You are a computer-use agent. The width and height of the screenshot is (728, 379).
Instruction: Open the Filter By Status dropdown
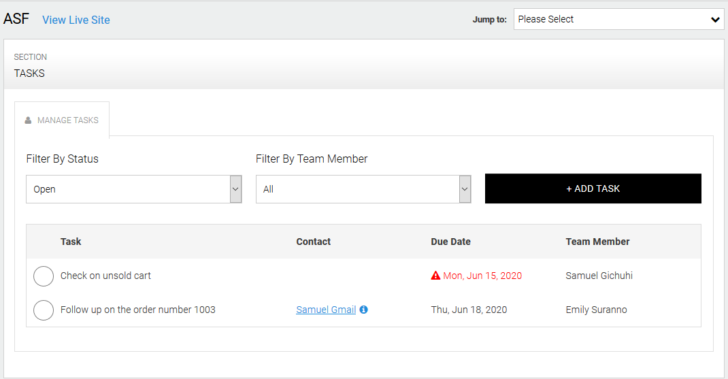[x=133, y=189]
